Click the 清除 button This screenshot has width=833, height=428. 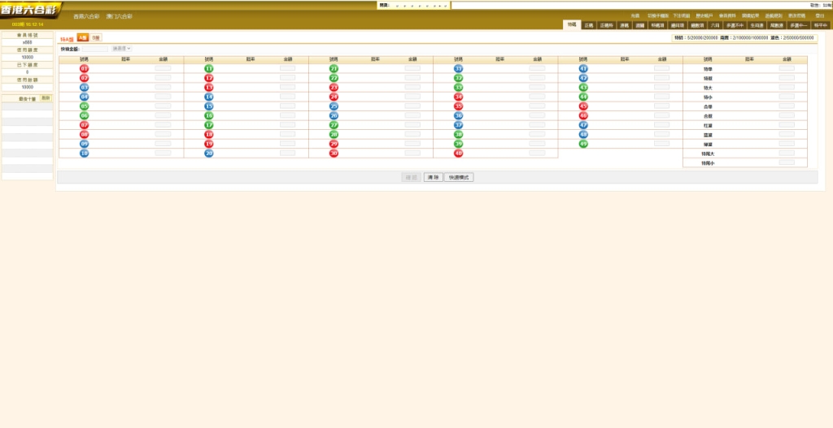pos(433,177)
